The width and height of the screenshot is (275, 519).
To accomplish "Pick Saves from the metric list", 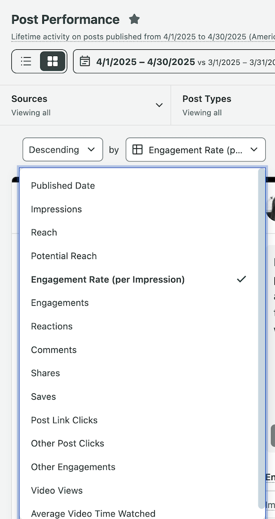I will (x=139, y=397).
